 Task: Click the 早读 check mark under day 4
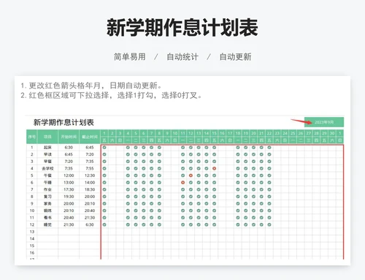(x=128, y=154)
